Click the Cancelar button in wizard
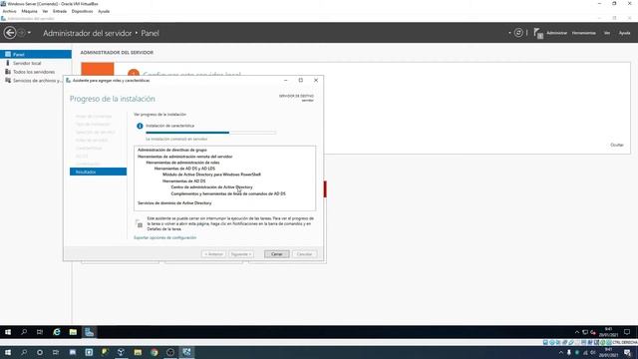 point(304,254)
